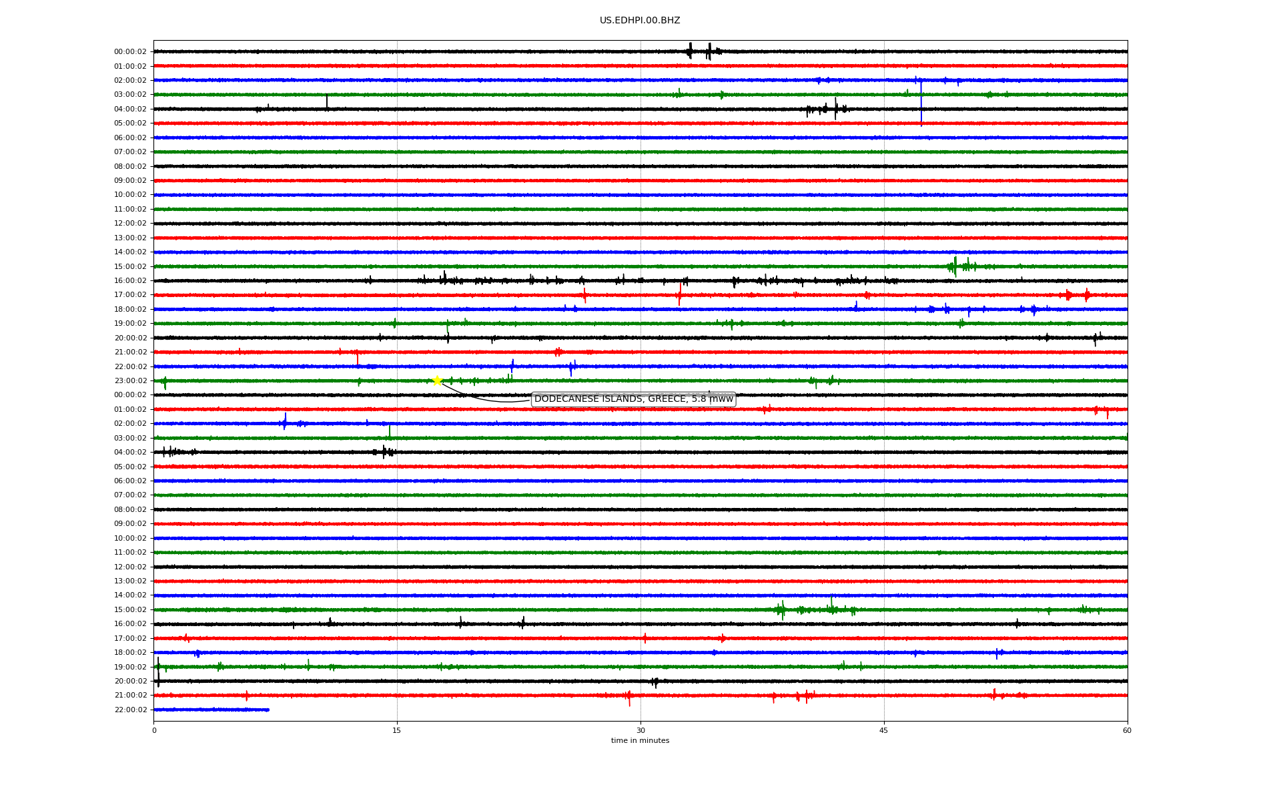The height and width of the screenshot is (801, 1281).
Task: Click x-axis tick label 45
Action: pyautogui.click(x=884, y=730)
